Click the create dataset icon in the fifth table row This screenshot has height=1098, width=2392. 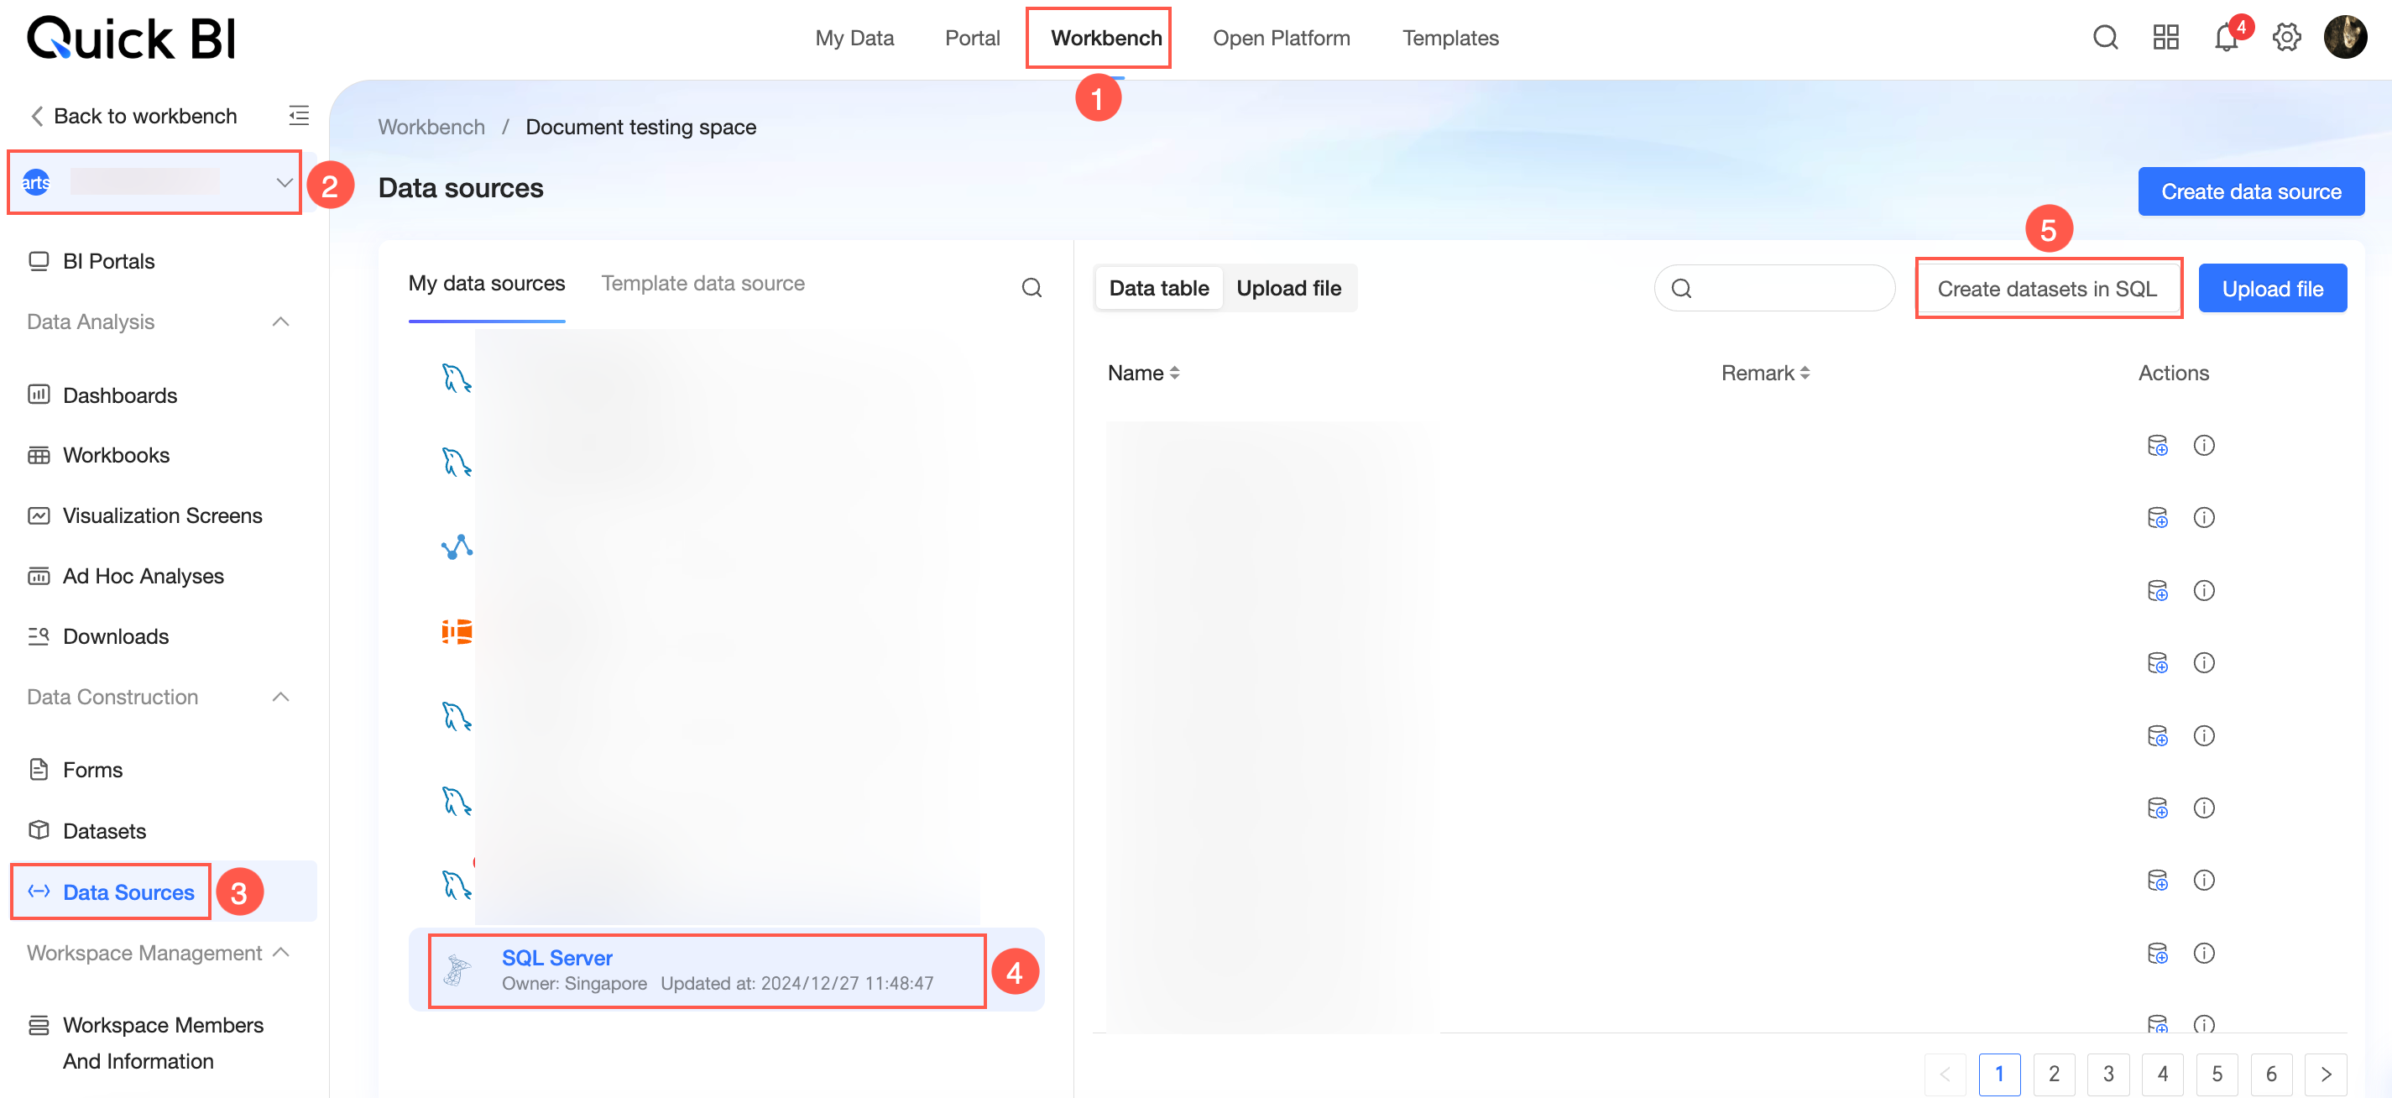(x=2158, y=735)
